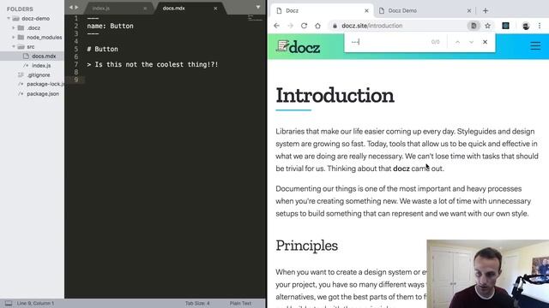The height and width of the screenshot is (308, 549).
Task: Close the index.js editor tab
Action: [x=145, y=9]
